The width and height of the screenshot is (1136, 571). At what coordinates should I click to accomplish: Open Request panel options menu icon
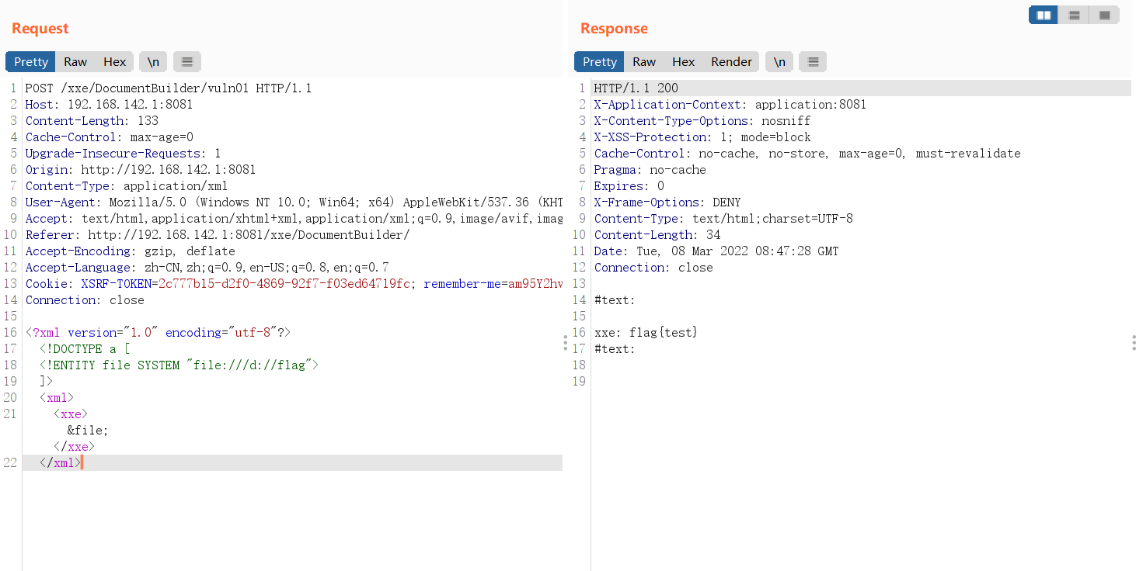(187, 62)
